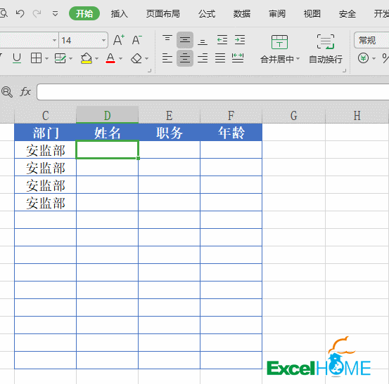Click the fx insert function icon
This screenshot has height=384, width=389.
pyautogui.click(x=25, y=92)
